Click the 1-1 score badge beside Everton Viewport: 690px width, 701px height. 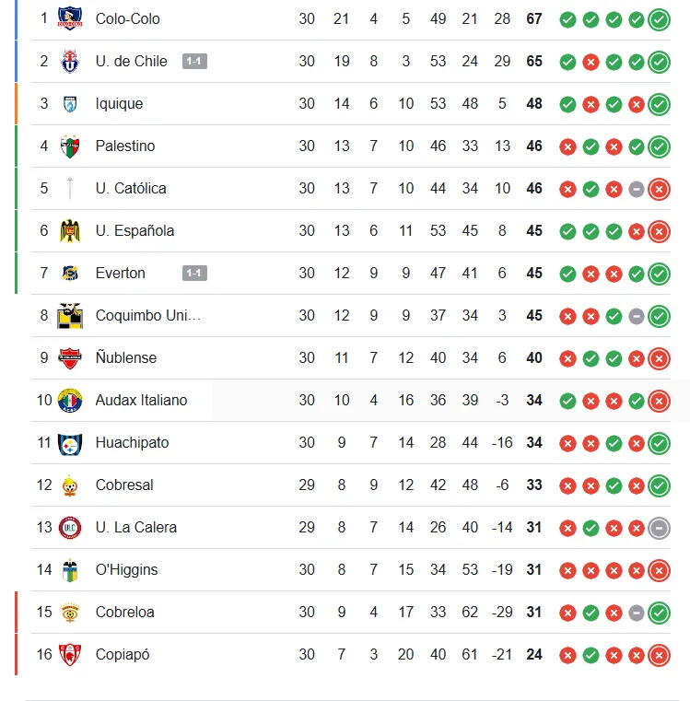pyautogui.click(x=194, y=274)
